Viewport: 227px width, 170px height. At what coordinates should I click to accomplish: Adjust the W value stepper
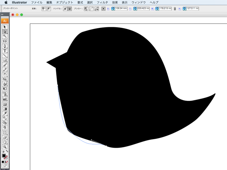coord(157,8)
